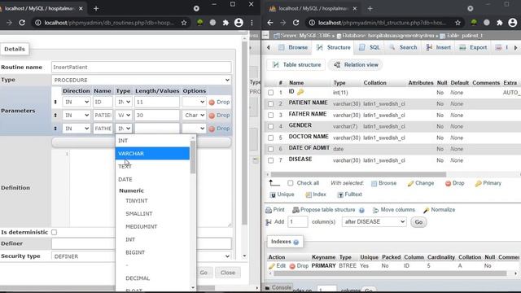Reload page in right browser window
This screenshot has width=521, height=293.
[296, 23]
